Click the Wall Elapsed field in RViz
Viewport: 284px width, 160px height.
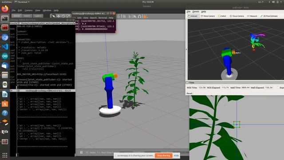point(269,88)
